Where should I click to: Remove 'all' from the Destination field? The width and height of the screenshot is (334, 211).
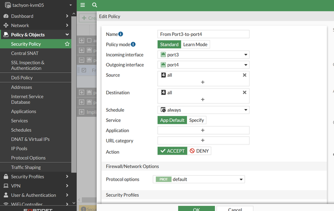[x=245, y=93]
